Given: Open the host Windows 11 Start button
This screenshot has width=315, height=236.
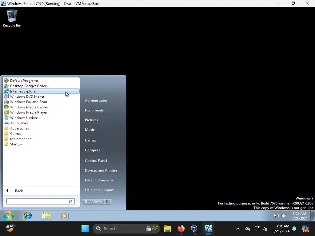Looking at the screenshot, I should tap(85, 229).
